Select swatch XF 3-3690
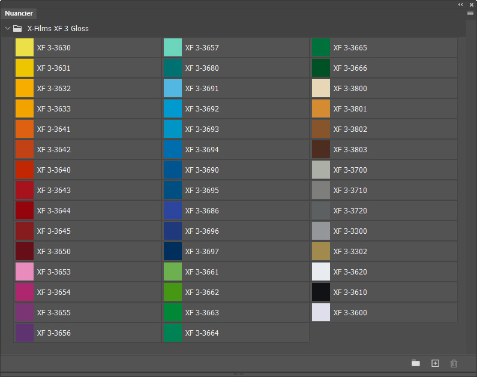This screenshot has width=477, height=377. coord(173,170)
